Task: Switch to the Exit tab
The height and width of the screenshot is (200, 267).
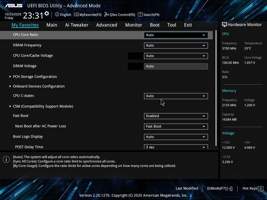Action: [x=188, y=25]
